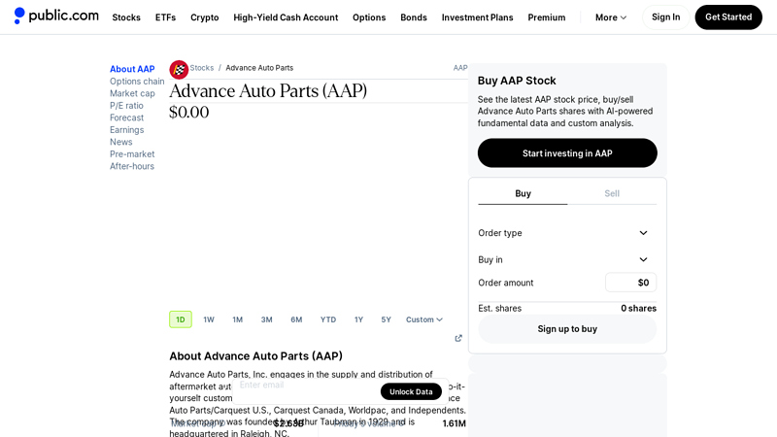Click the Buy AAP Stock heading
Screen dimensions: 777x437
pyautogui.click(x=517, y=81)
